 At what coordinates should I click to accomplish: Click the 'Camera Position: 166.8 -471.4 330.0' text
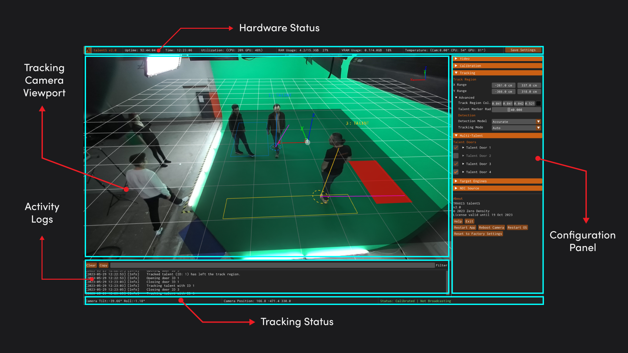(x=257, y=301)
